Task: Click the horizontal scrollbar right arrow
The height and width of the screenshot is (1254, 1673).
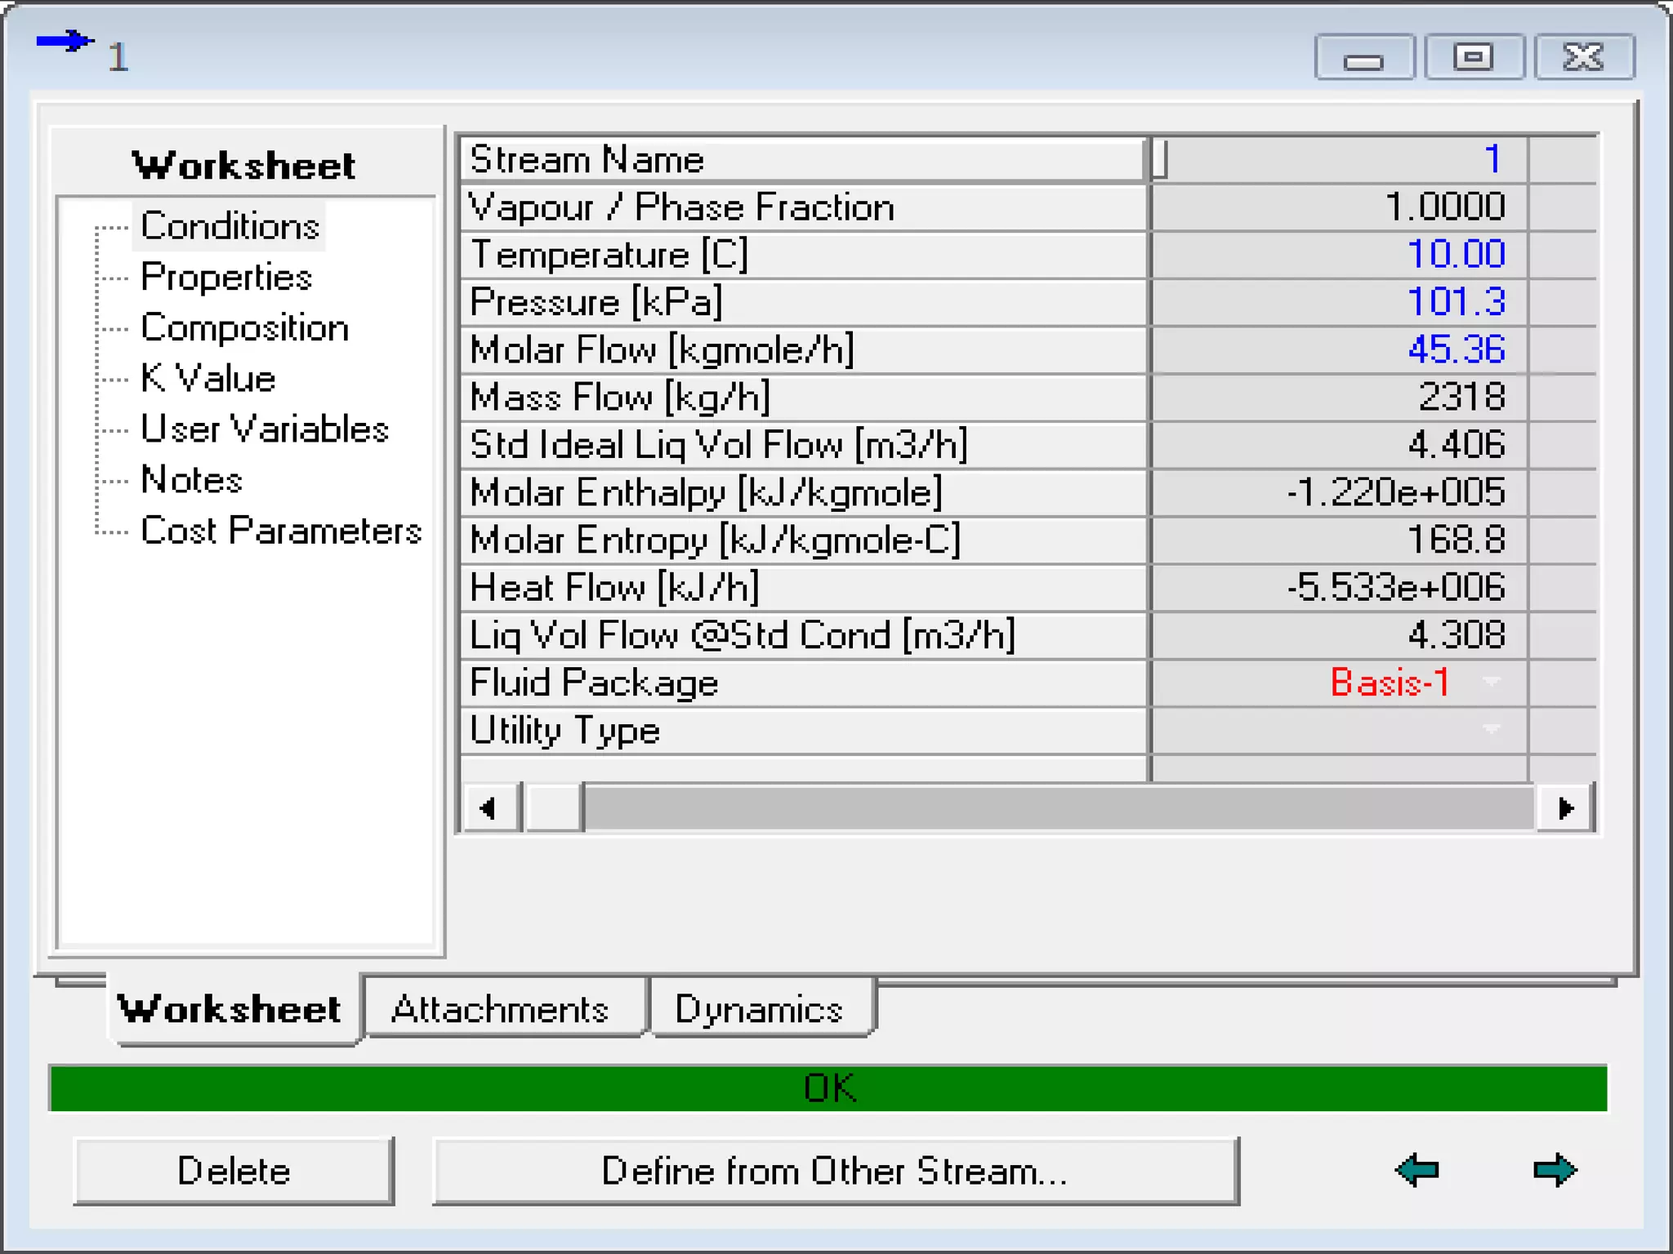Action: click(1565, 808)
